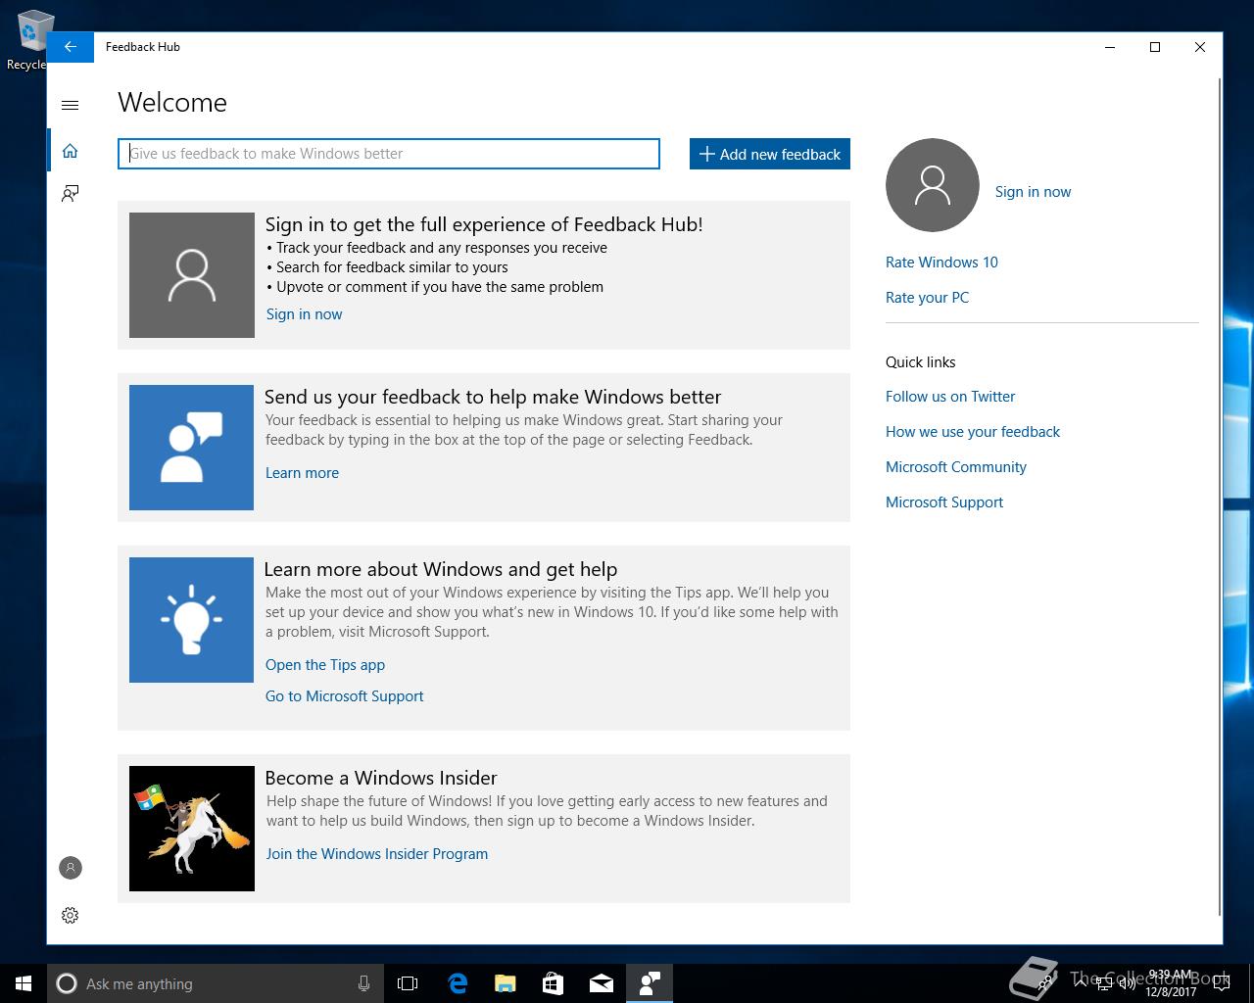Click the blue feedback person tile image

click(191, 448)
